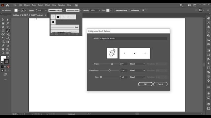Open the Window menu

[x=62, y=5]
